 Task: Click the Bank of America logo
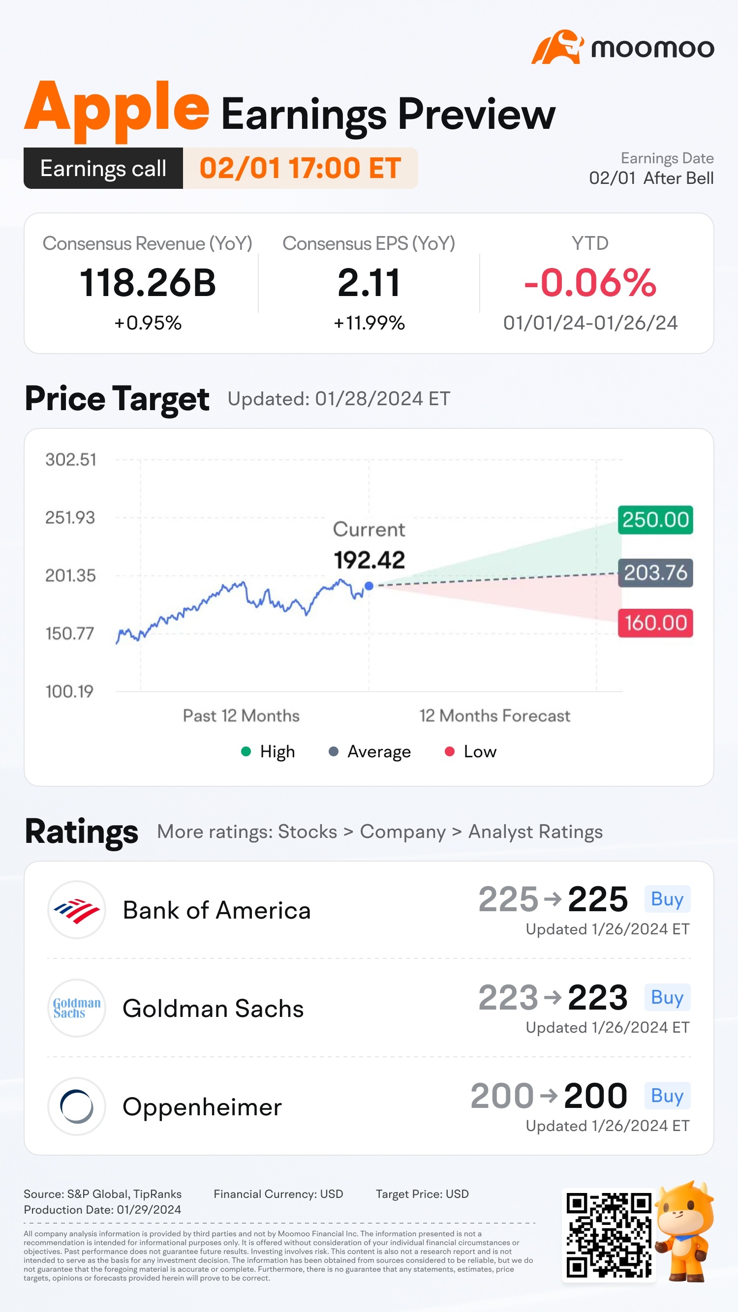(x=76, y=910)
